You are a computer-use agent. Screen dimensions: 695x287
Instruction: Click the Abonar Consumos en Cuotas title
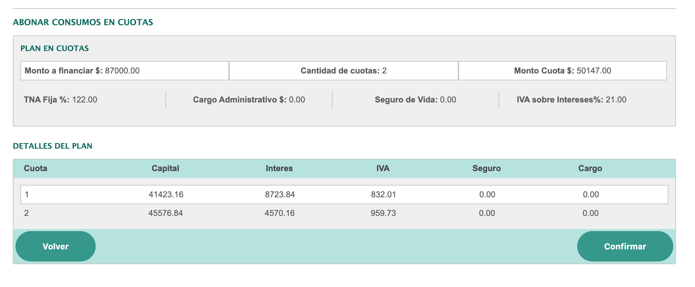click(83, 22)
